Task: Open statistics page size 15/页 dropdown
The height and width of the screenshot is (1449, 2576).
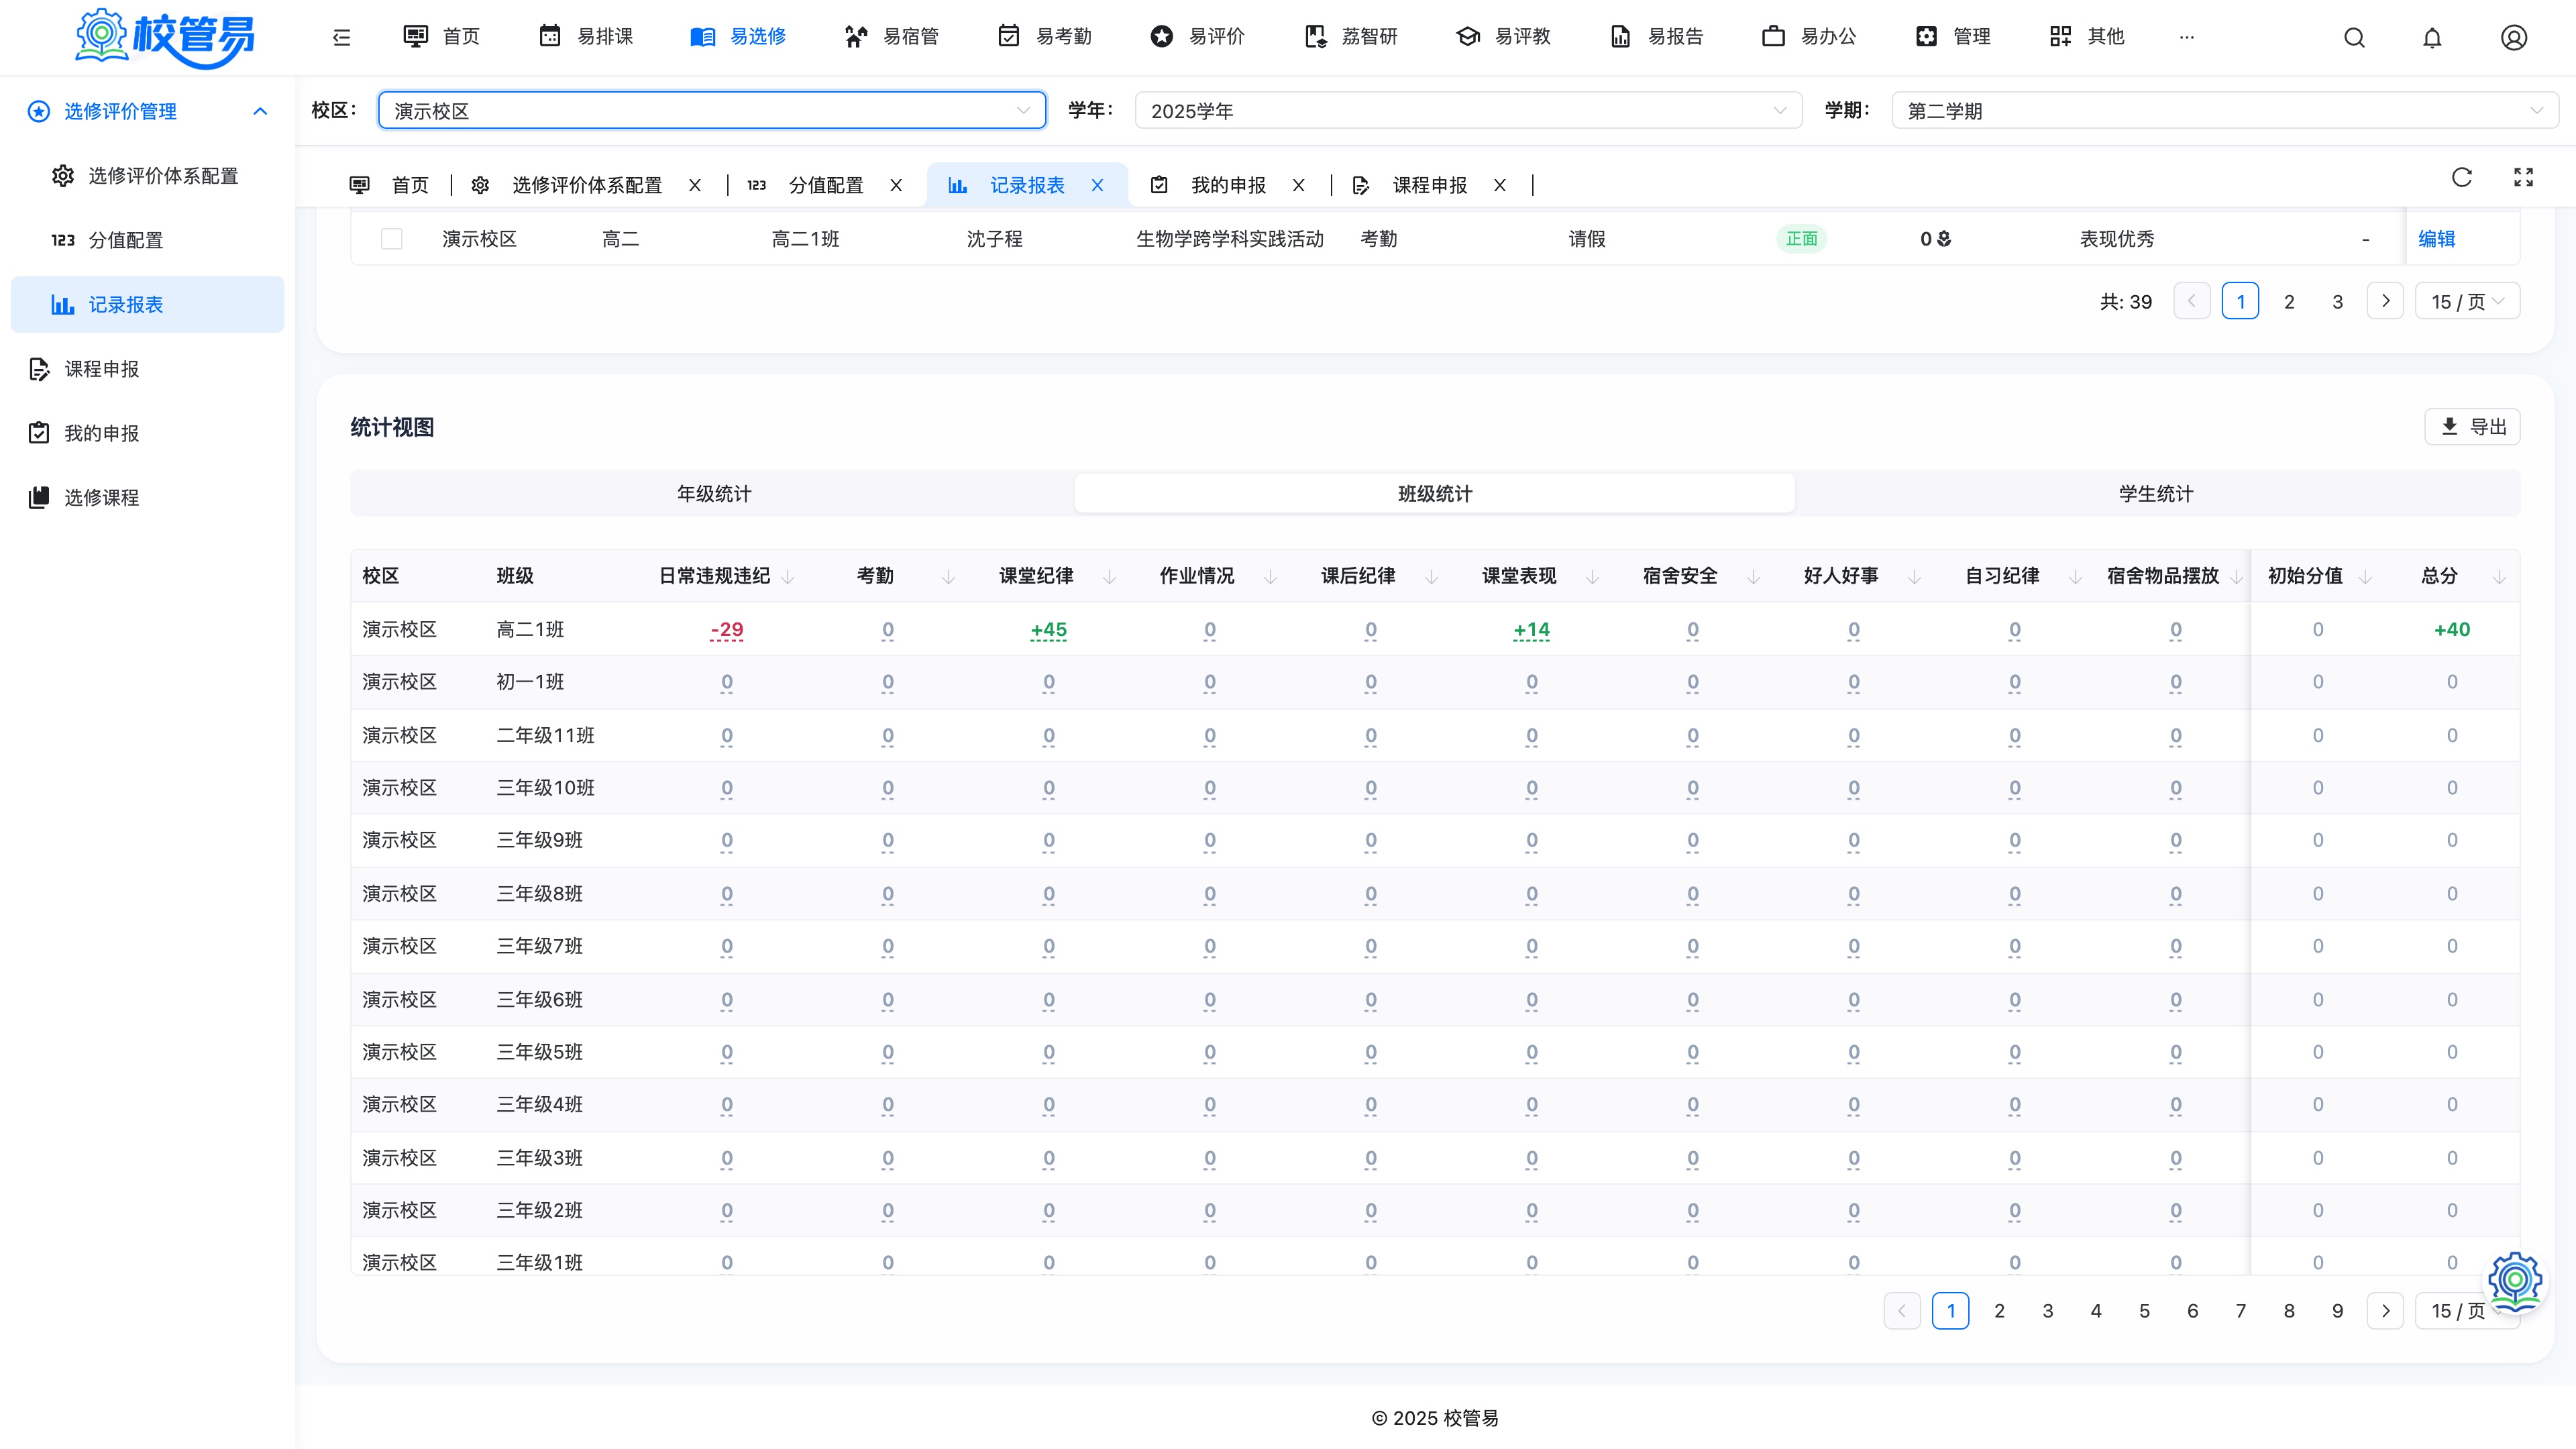Action: click(x=2467, y=1310)
